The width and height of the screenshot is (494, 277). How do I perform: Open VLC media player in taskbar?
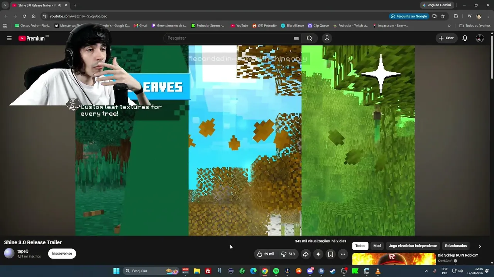(378, 271)
